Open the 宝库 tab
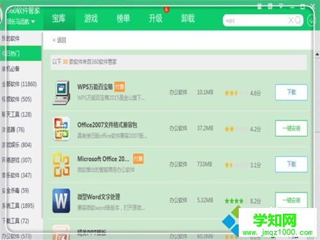Screen dimensions: 320x240 (x=59, y=19)
